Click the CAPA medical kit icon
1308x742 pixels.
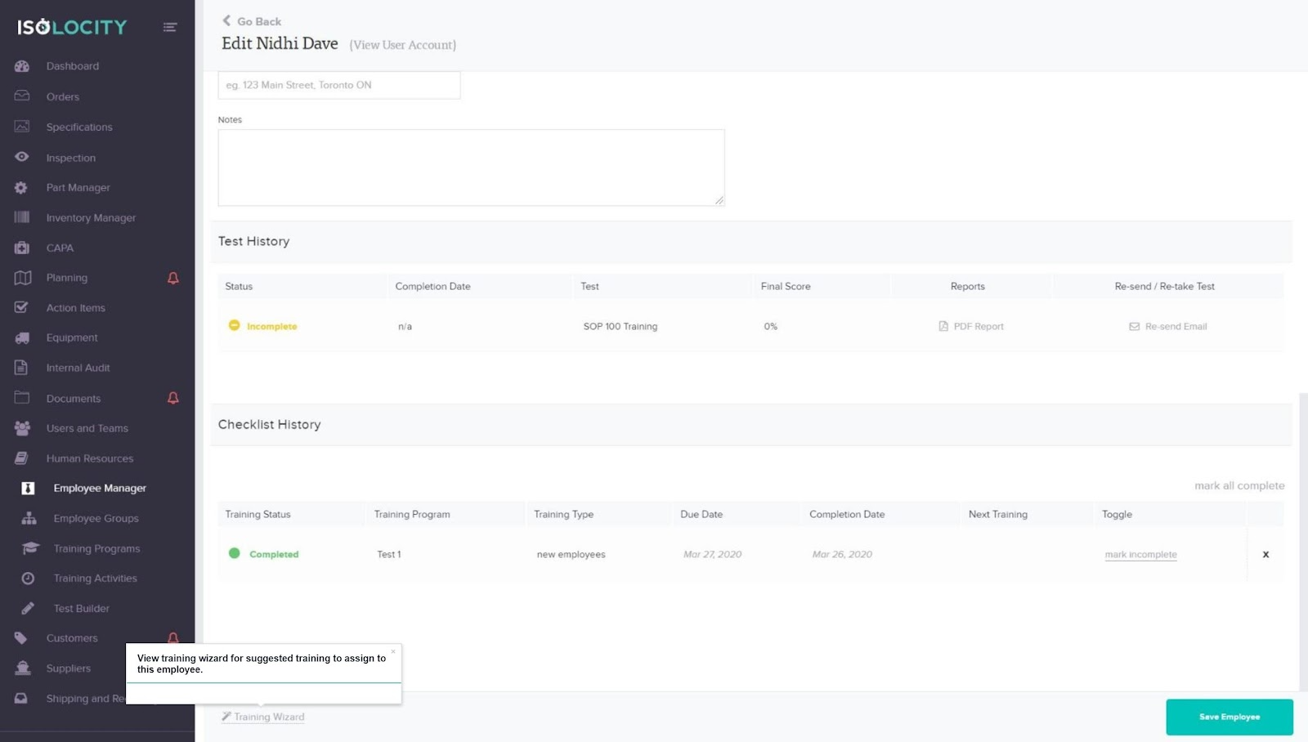coord(22,248)
